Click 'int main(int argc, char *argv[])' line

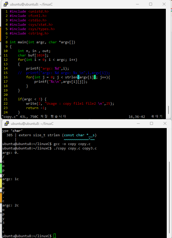click(x=42, y=42)
